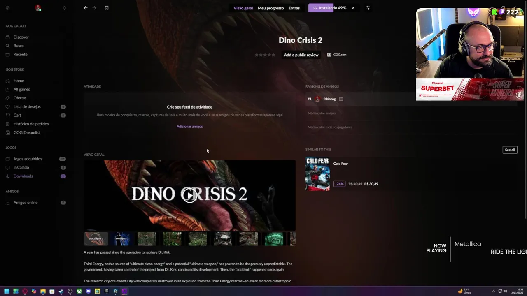Select the third media thumbnail

tap(147, 238)
